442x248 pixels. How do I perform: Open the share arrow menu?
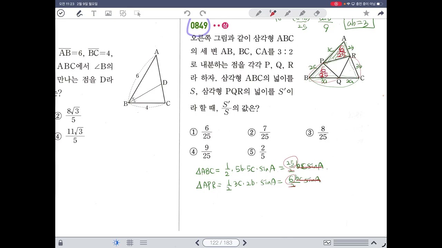[x=381, y=13]
